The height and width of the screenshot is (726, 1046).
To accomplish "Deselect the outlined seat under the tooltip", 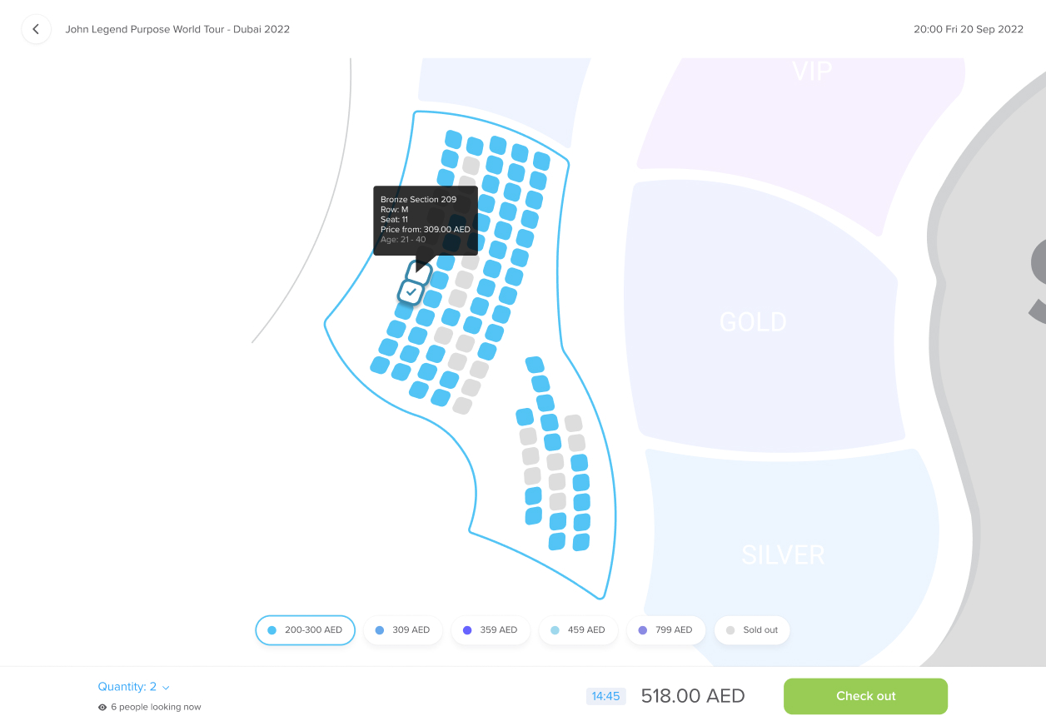I will coord(421,272).
